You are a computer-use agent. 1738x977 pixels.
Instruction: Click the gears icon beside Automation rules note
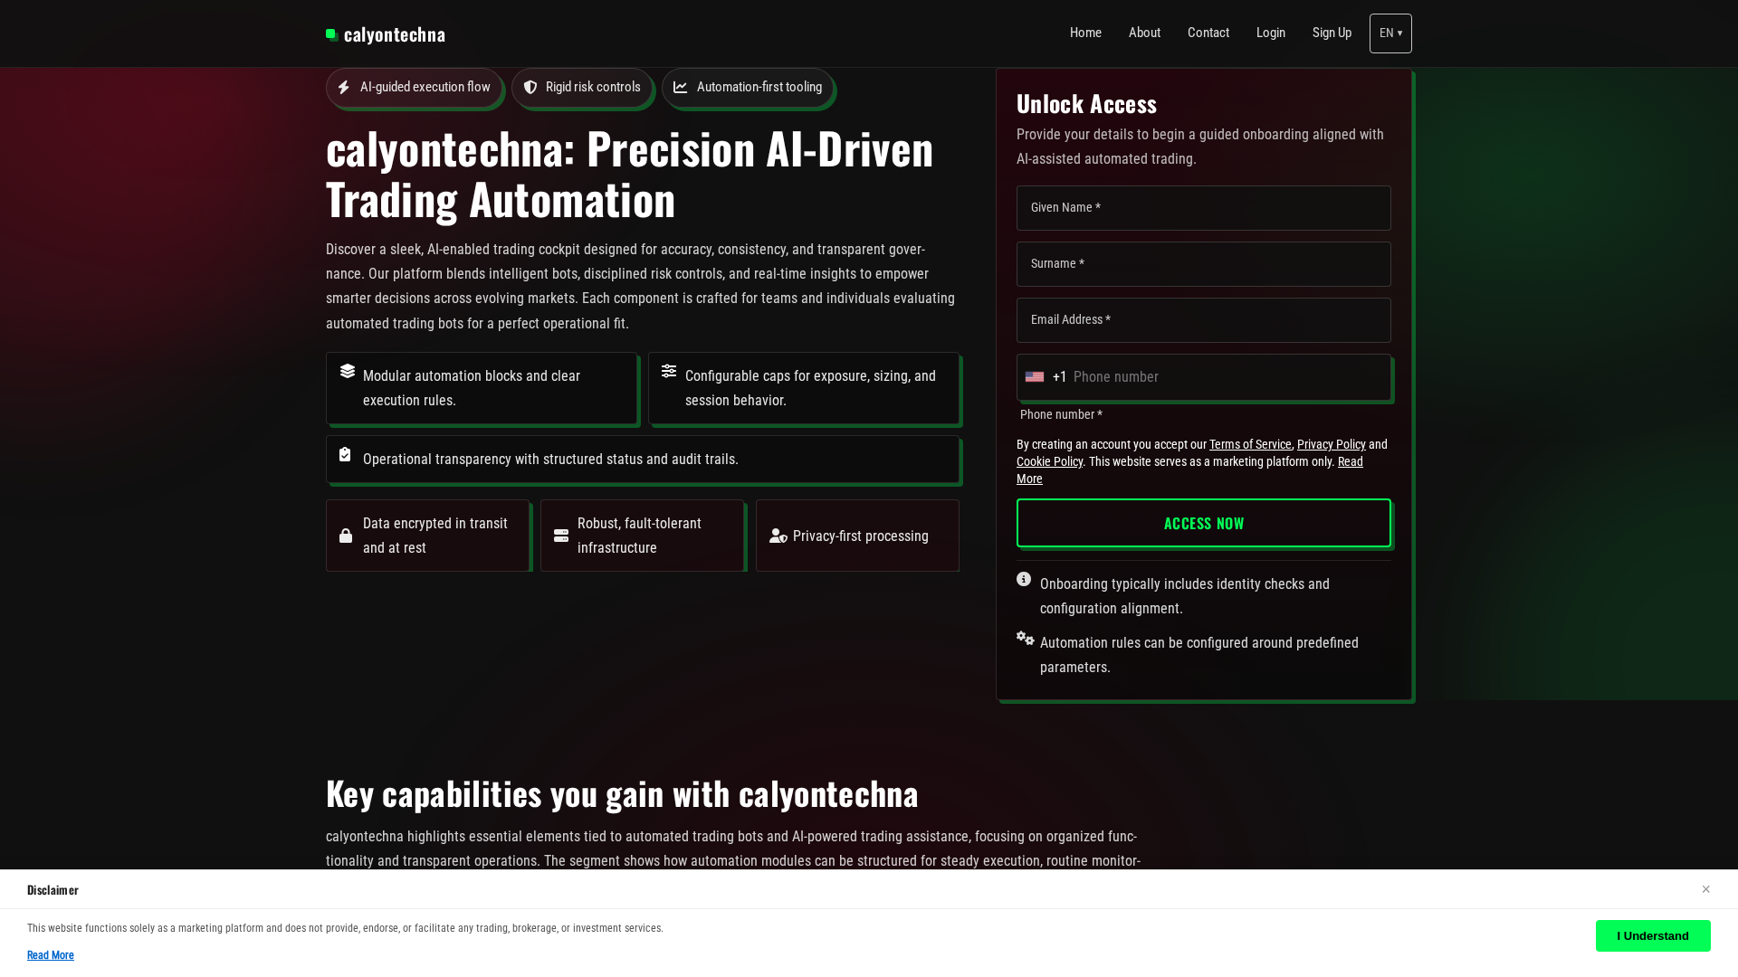[1026, 639]
